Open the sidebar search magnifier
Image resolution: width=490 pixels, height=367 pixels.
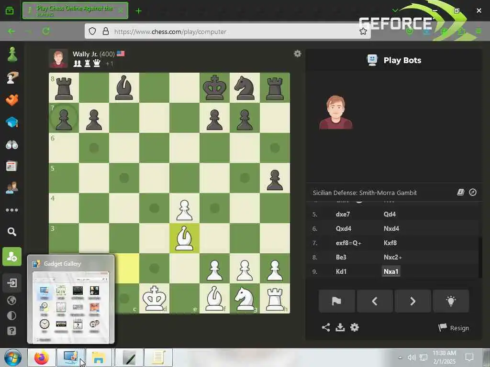(x=12, y=232)
